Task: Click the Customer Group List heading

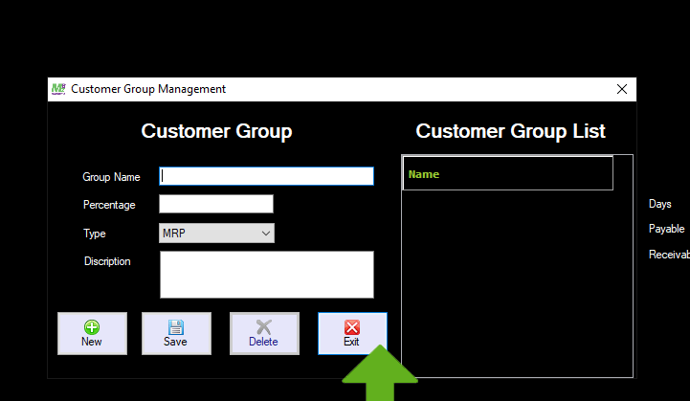Action: 510,131
